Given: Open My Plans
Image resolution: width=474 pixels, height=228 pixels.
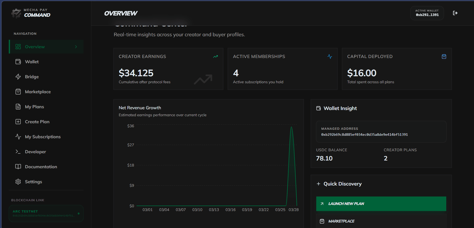Looking at the screenshot, I should (x=46, y=107).
